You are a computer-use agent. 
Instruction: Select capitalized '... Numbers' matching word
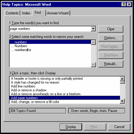(x=50, y=46)
